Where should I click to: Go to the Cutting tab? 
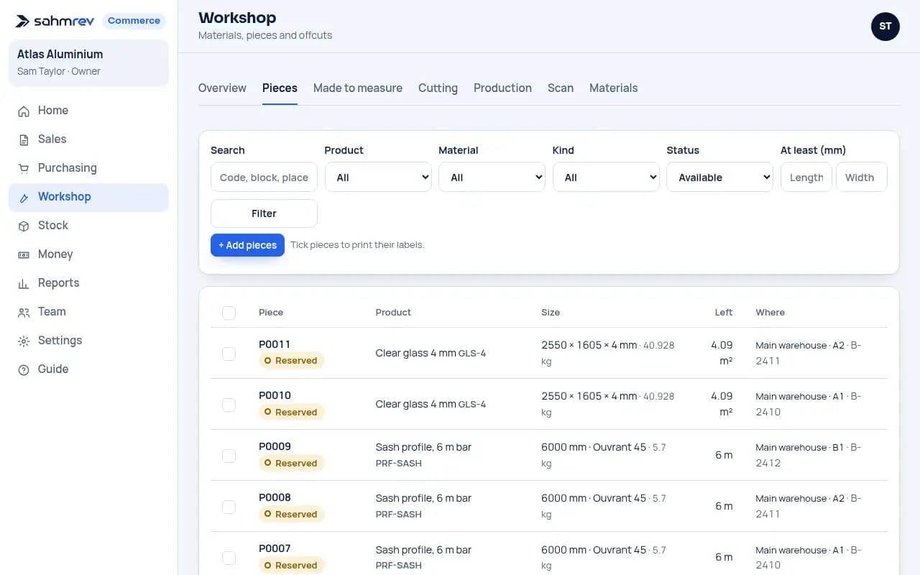tap(438, 88)
